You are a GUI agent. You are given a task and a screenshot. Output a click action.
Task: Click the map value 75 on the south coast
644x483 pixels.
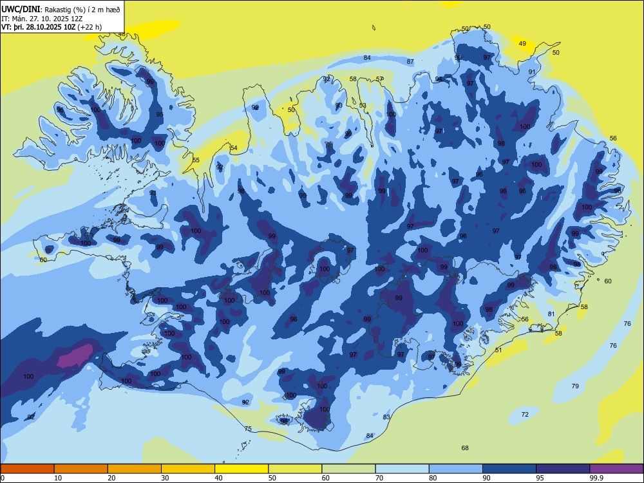pyautogui.click(x=248, y=429)
